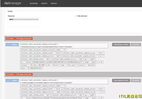The image size is (142, 99).
Task: Click the cpu = "cpu01" label
Action: pyautogui.click(x=90, y=59)
